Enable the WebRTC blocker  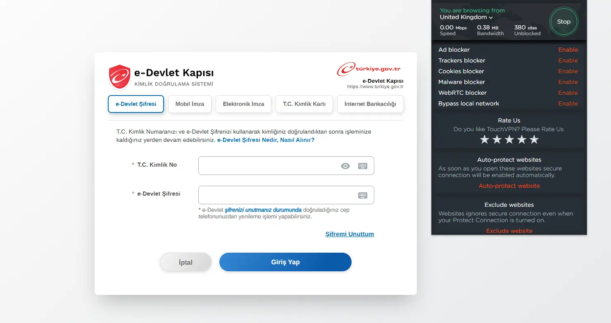coord(568,93)
